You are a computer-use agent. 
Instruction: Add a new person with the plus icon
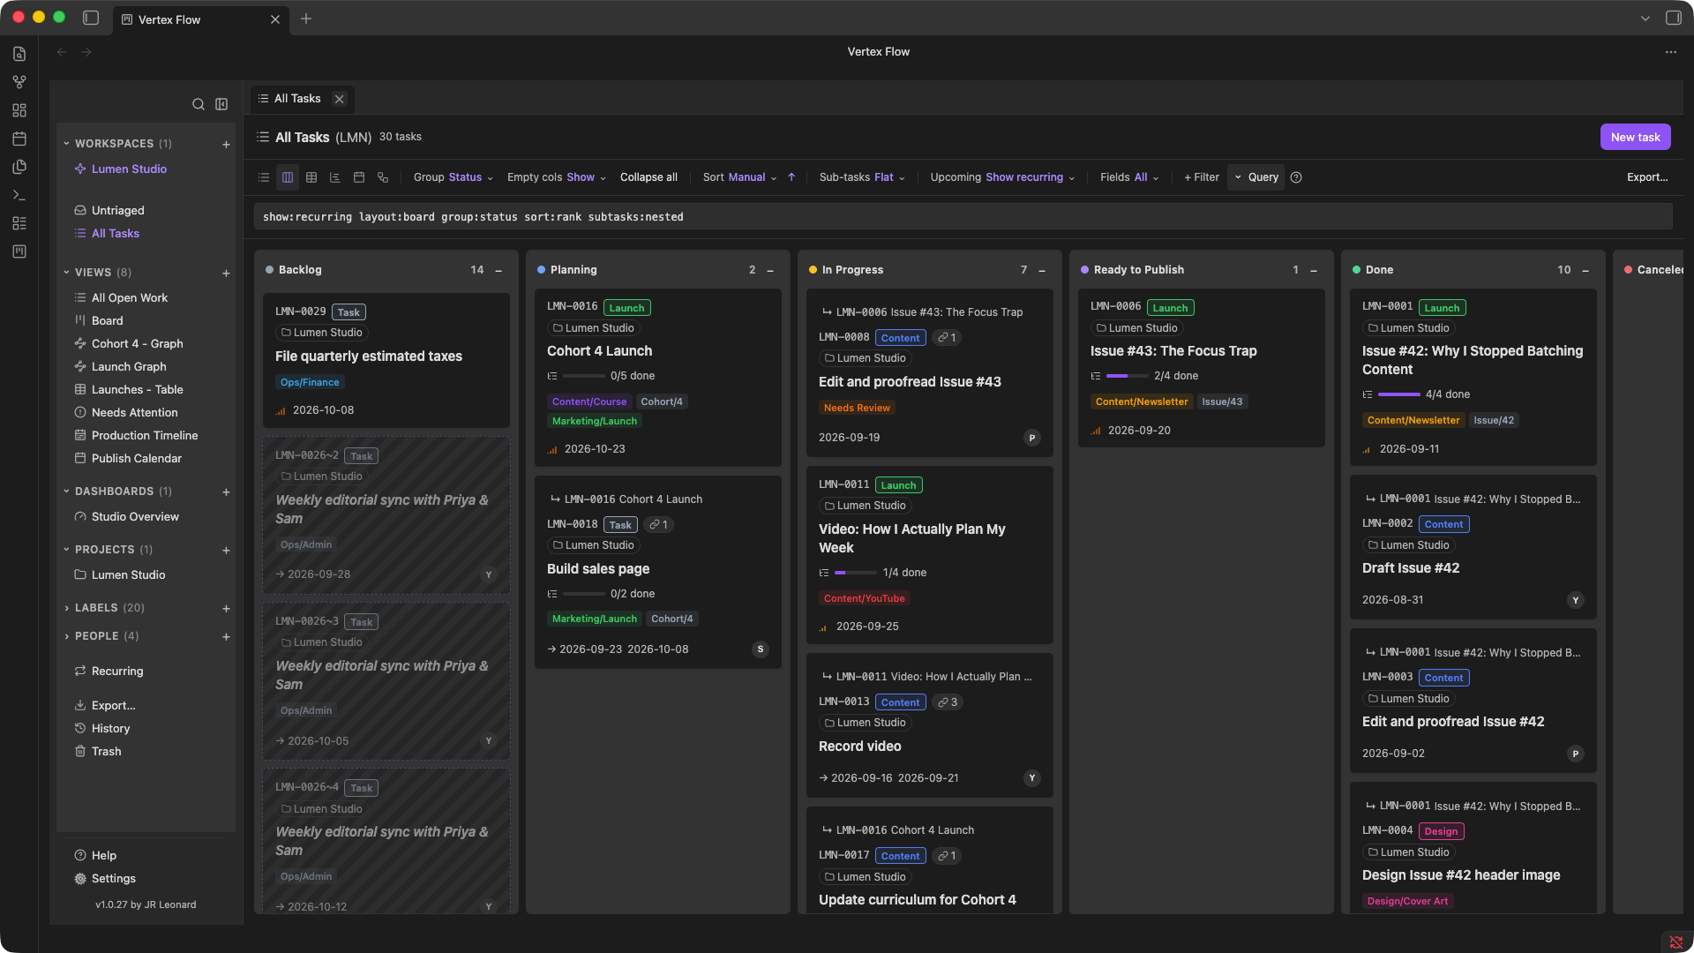coord(226,636)
